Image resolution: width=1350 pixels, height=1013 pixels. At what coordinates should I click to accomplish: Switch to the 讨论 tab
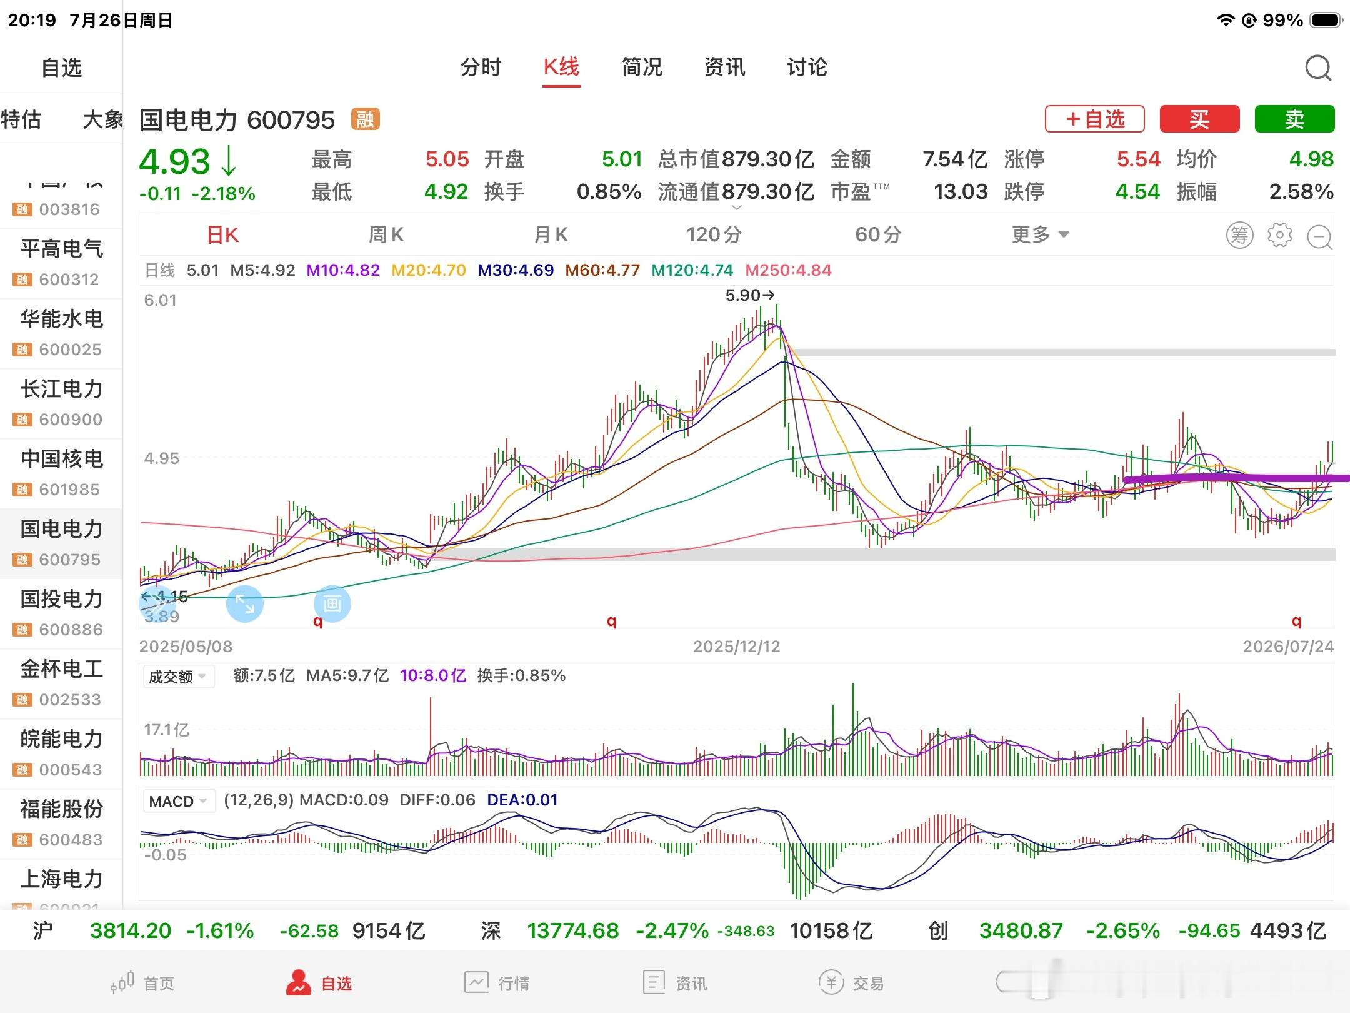tap(807, 67)
